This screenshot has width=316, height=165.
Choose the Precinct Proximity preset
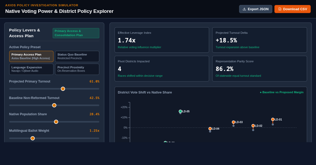tap(77, 69)
